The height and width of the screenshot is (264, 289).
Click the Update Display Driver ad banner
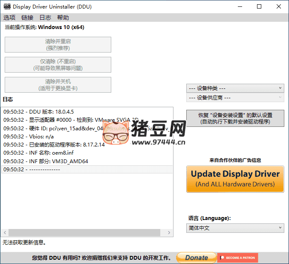pyautogui.click(x=235, y=179)
